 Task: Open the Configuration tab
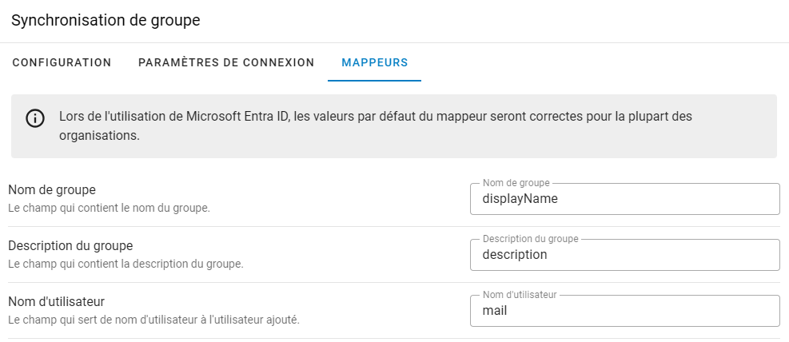[62, 62]
